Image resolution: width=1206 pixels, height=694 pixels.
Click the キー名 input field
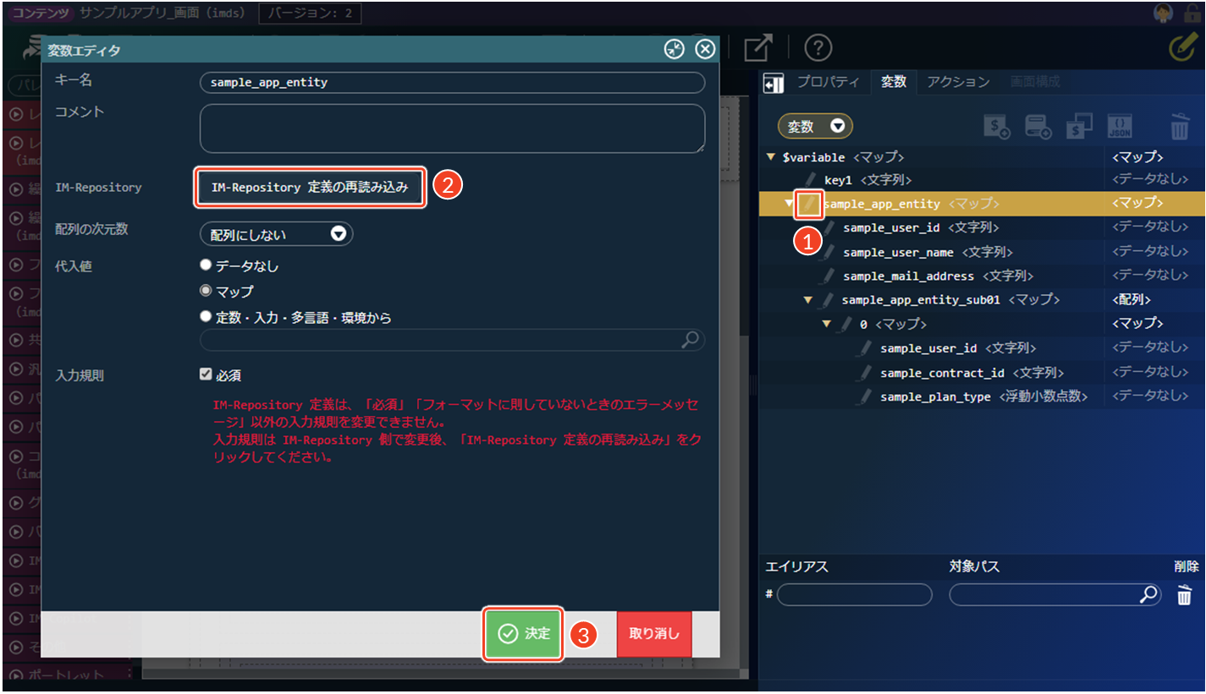[452, 83]
